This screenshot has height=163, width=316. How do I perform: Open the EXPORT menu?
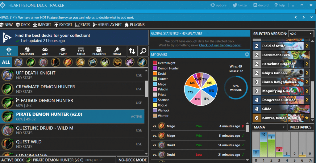[x=63, y=25]
